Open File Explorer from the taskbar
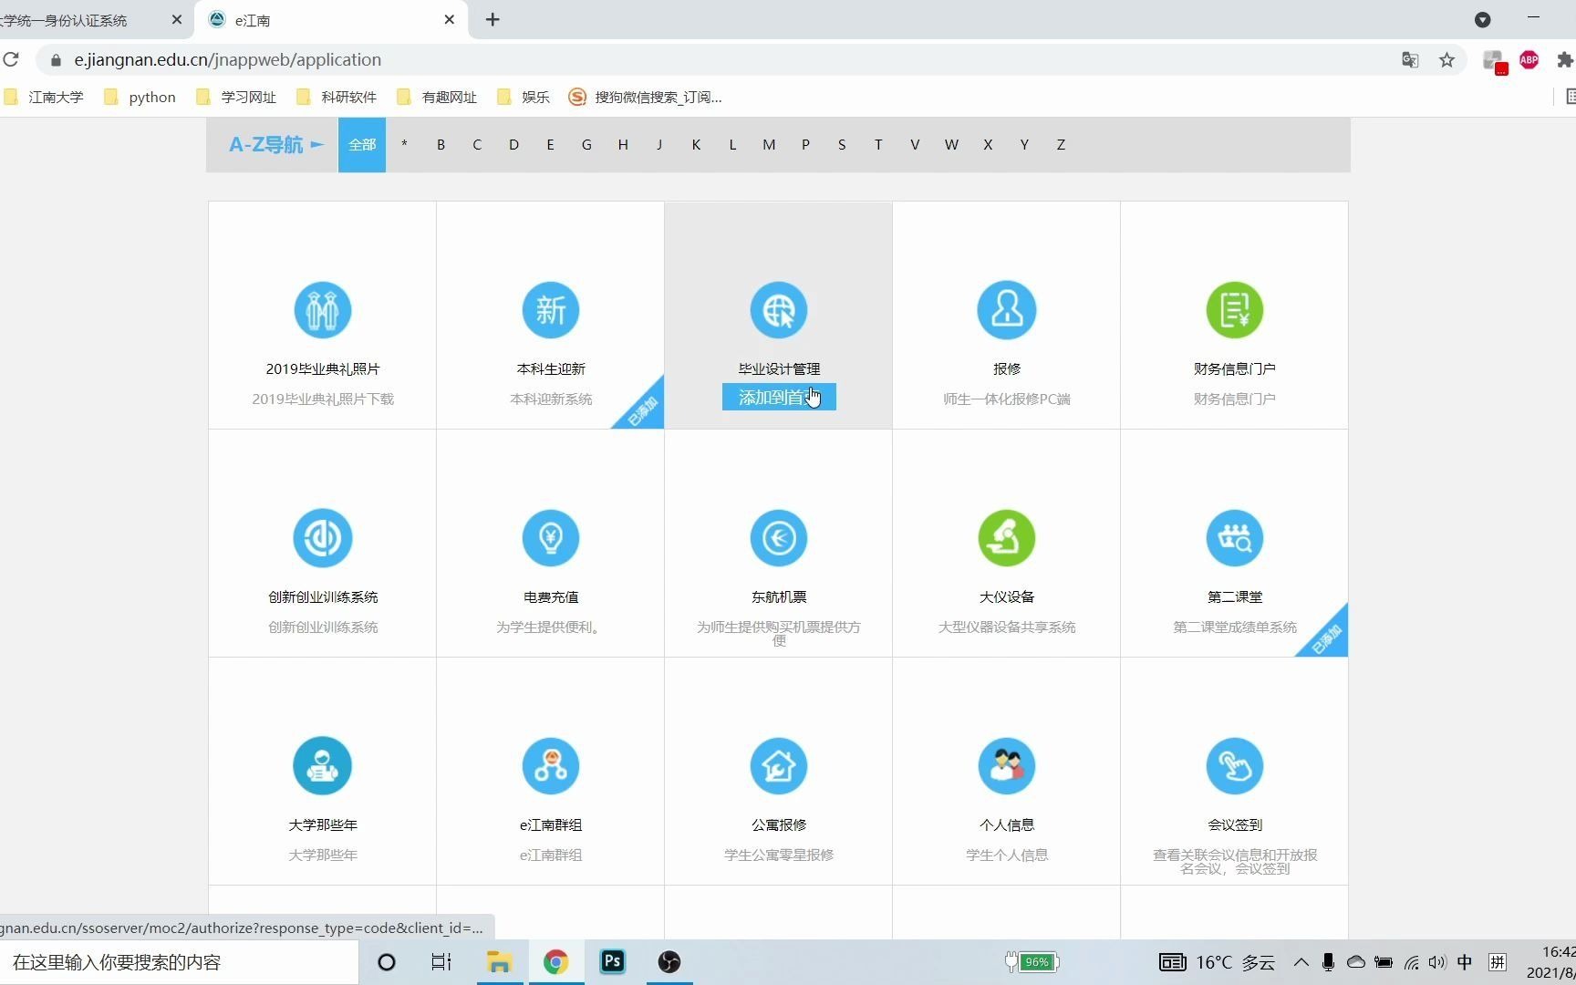This screenshot has width=1576, height=985. pos(499,962)
